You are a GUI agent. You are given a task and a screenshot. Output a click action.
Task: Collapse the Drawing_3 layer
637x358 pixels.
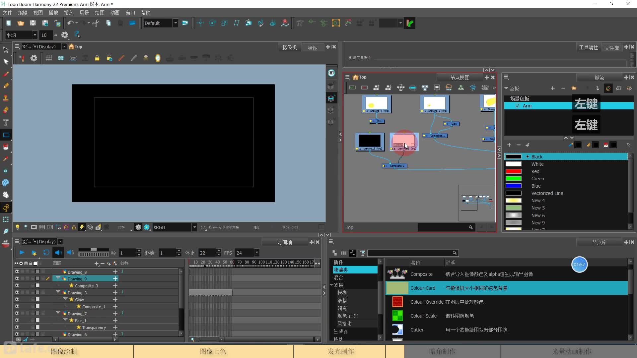pos(58,292)
